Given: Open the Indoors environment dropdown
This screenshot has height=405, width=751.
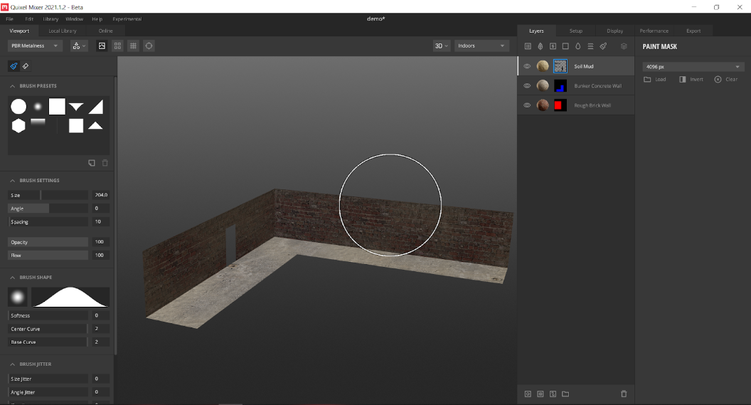Looking at the screenshot, I should 481,46.
